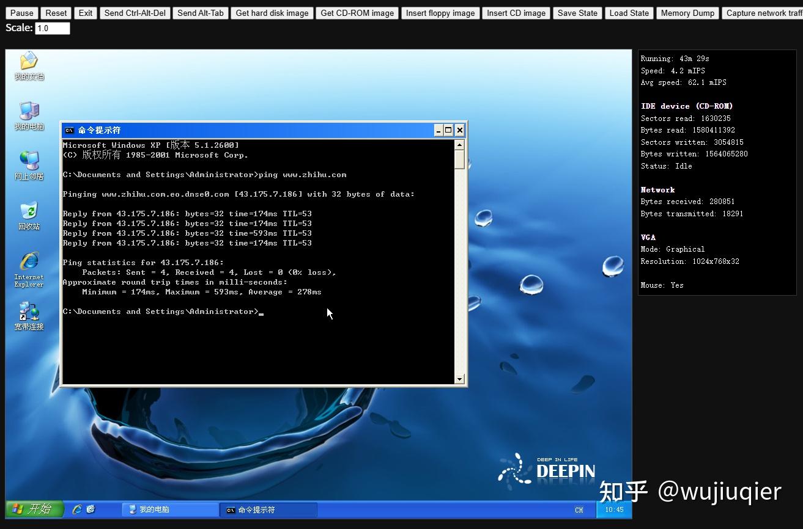Click the CH language indicator
This screenshot has height=529, width=803.
coord(579,509)
